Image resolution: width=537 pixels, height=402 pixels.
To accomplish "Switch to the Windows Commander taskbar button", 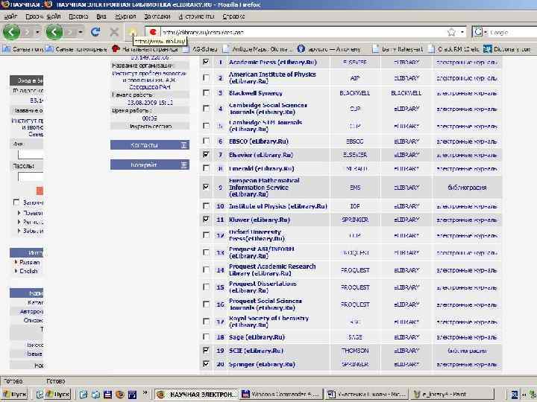I will click(x=281, y=394).
